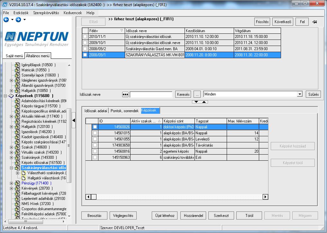Click the three-dots search field selector icon

[125, 94]
